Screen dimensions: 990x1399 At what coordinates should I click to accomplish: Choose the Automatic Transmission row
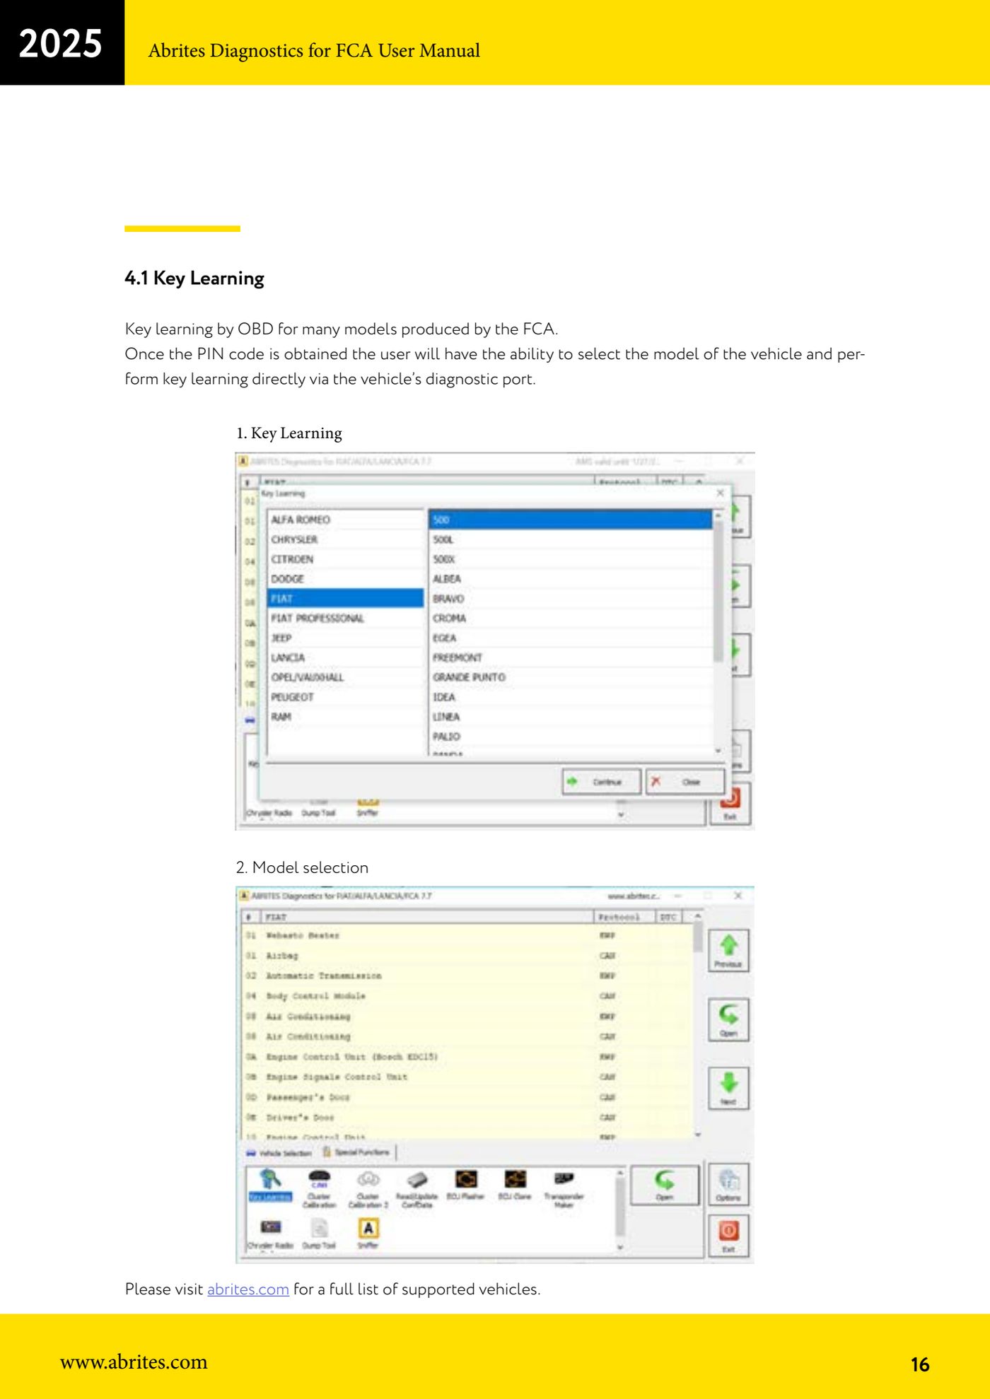point(467,976)
